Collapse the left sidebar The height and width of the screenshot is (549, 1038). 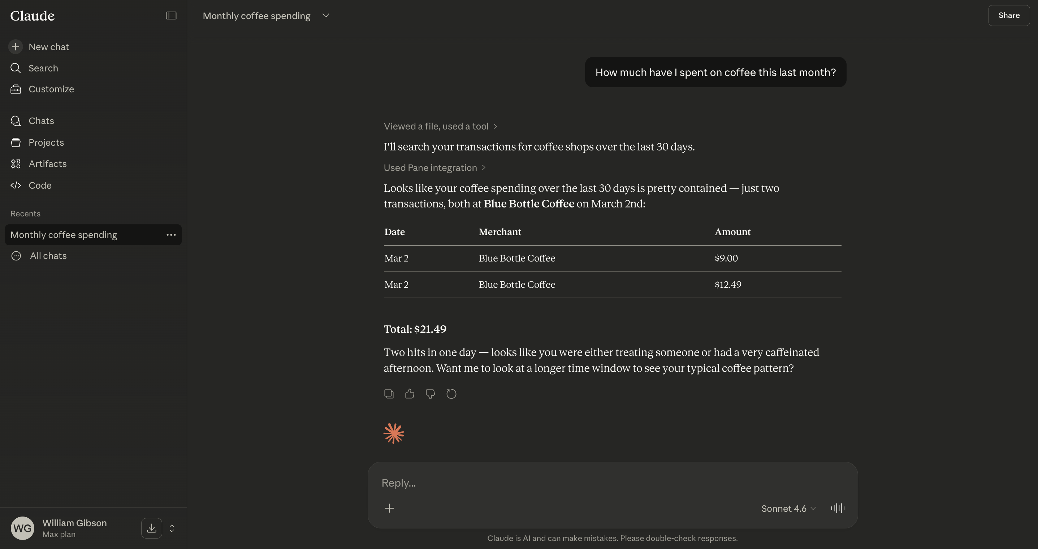pyautogui.click(x=171, y=15)
